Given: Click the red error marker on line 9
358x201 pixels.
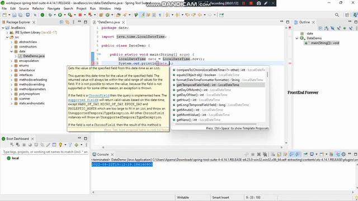Looking at the screenshot, I should coord(93,63).
